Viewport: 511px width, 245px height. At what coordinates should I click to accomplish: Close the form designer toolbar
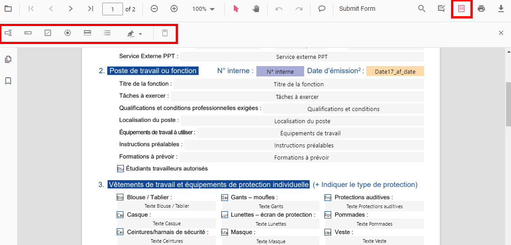[501, 33]
